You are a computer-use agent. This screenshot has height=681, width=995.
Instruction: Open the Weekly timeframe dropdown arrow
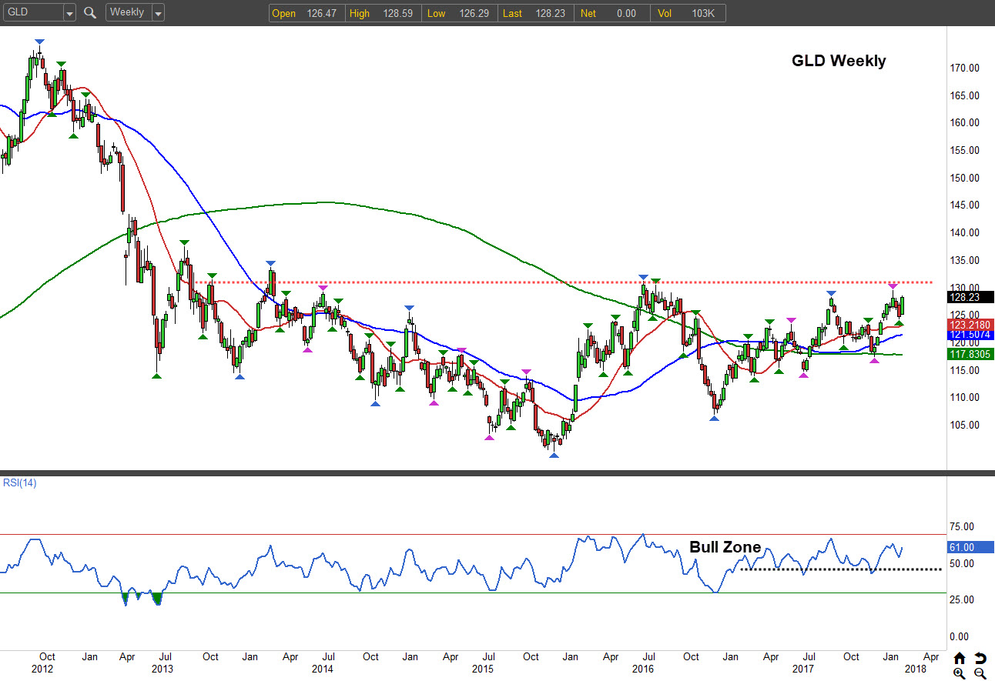click(158, 13)
